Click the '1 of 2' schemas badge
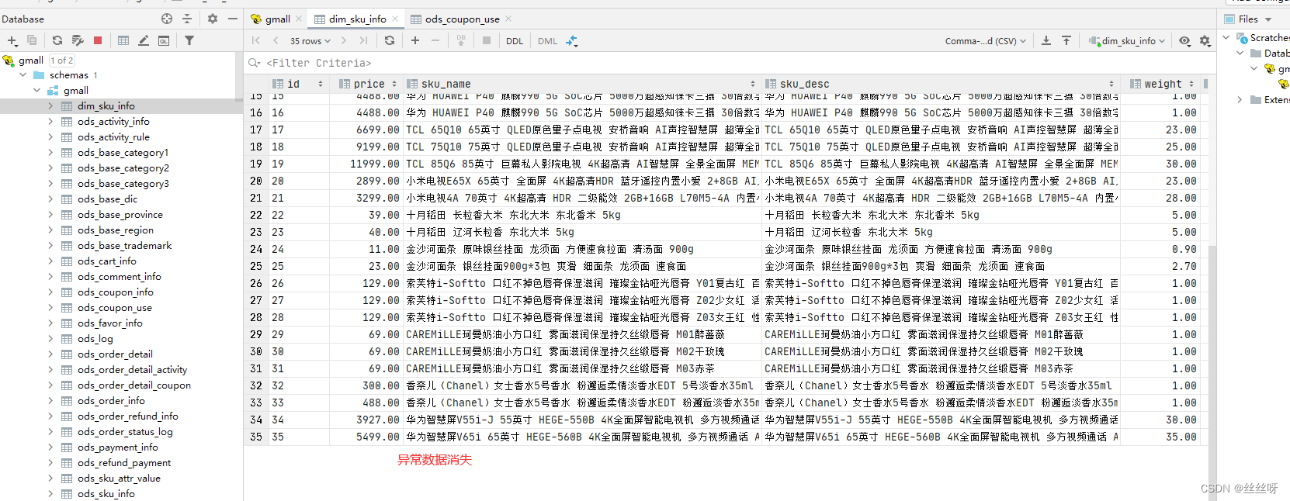 [62, 60]
